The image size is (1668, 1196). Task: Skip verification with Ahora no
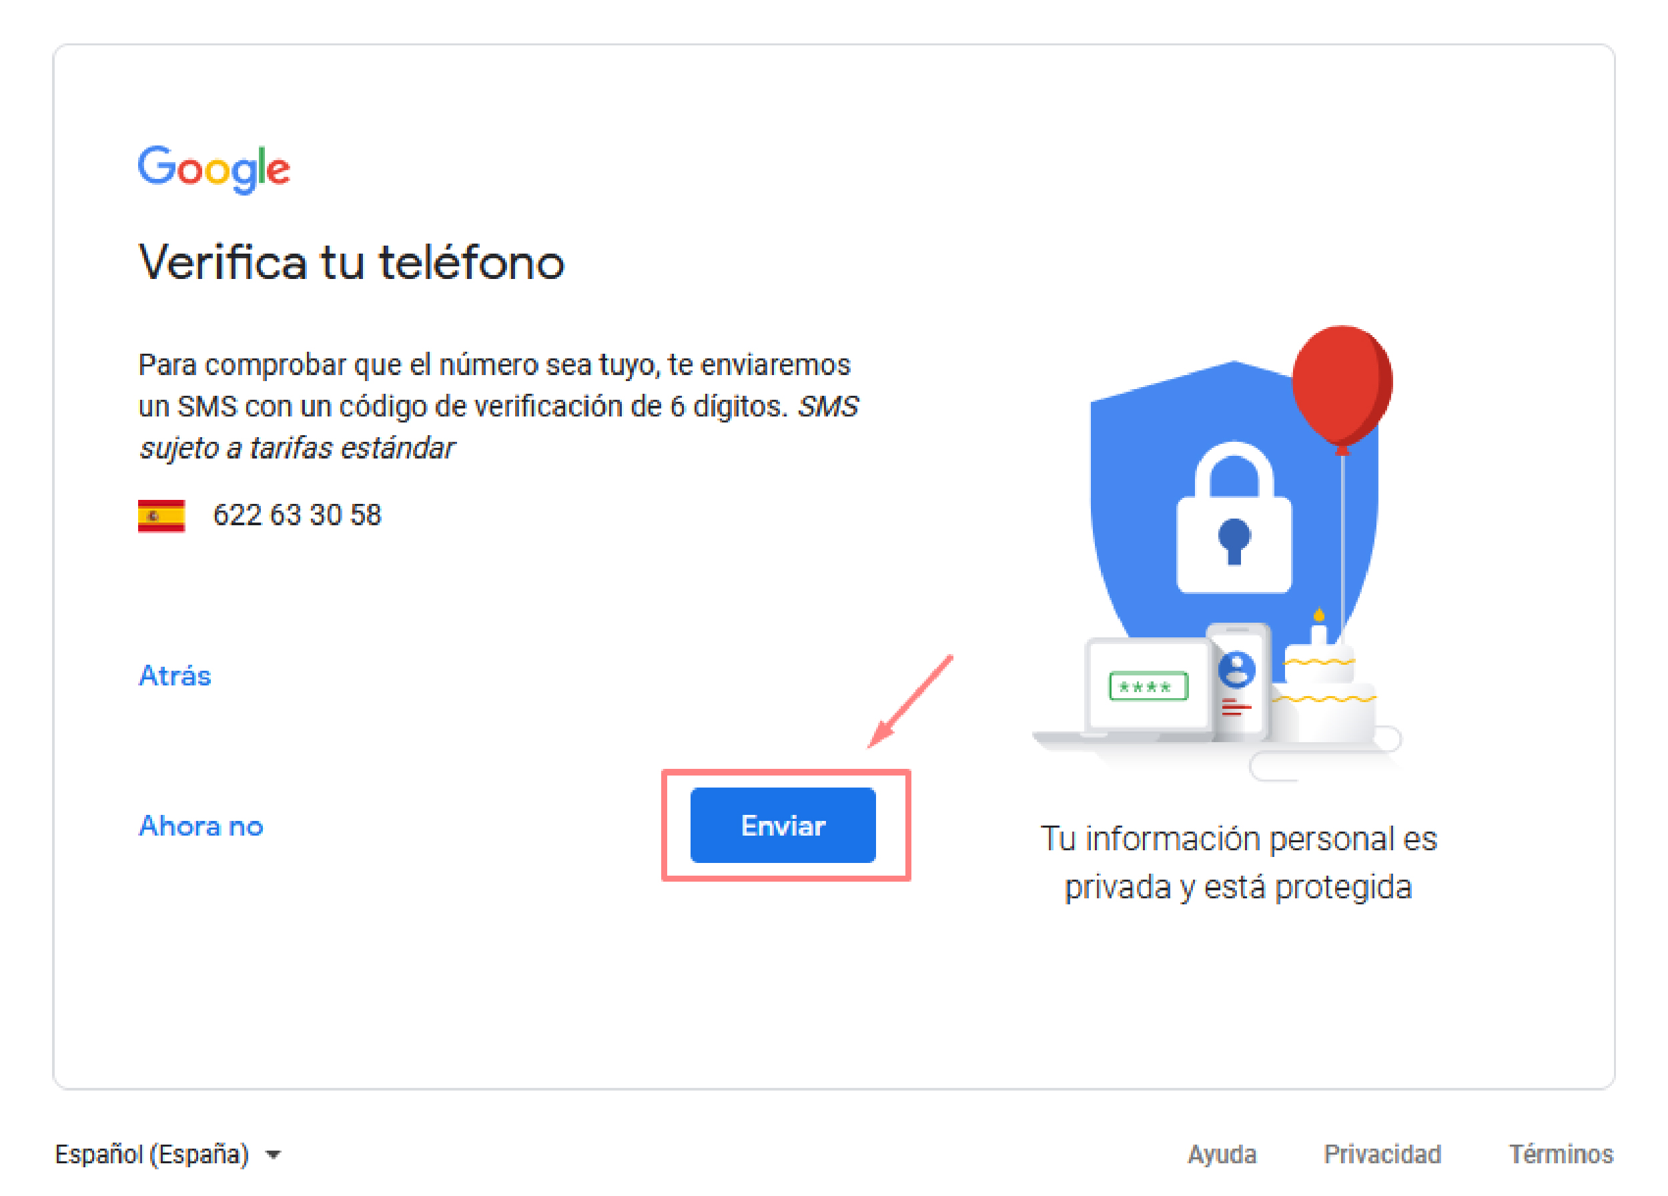[x=201, y=826]
